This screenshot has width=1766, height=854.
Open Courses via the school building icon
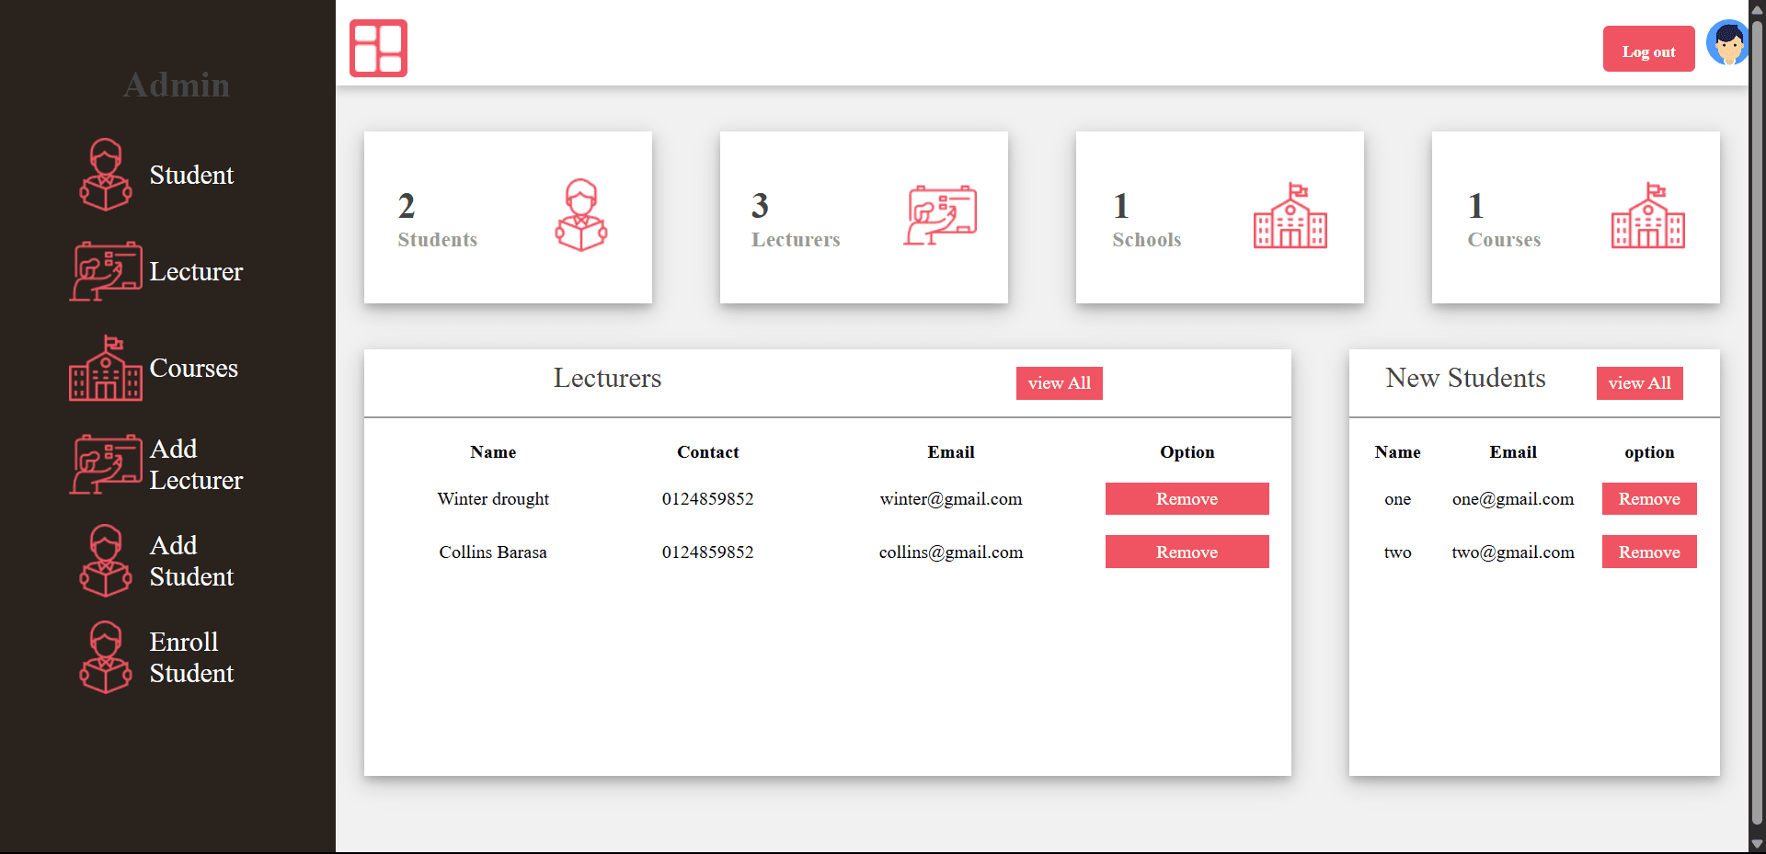point(106,368)
